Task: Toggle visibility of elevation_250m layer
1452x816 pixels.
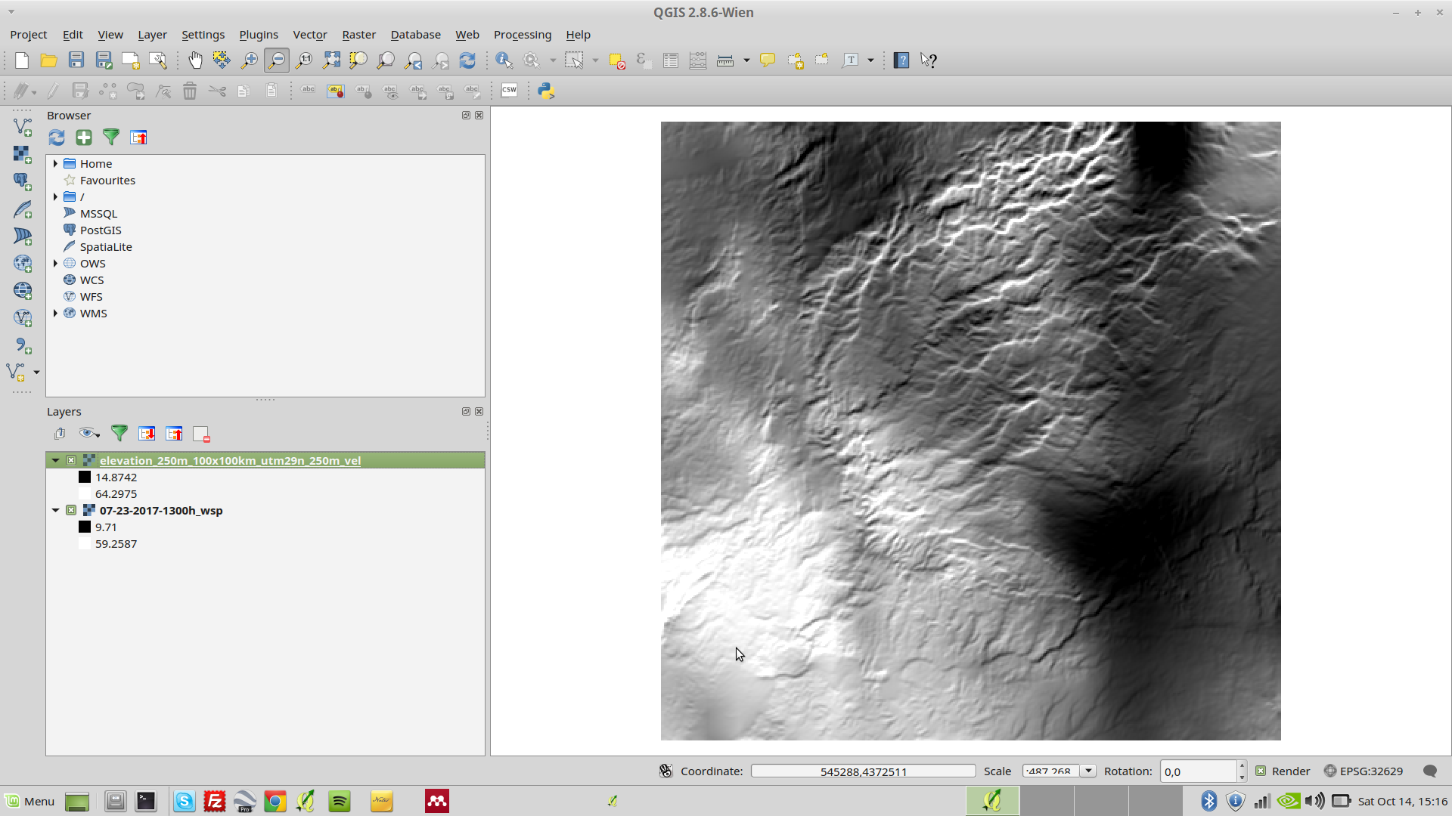Action: pos(71,460)
